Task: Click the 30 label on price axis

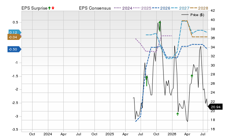Action: [x=213, y=66]
